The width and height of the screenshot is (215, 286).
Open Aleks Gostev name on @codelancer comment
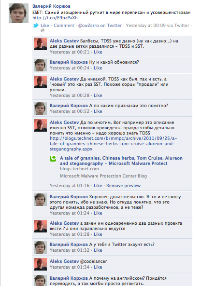(64, 261)
